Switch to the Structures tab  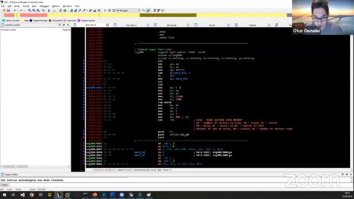click(x=171, y=25)
